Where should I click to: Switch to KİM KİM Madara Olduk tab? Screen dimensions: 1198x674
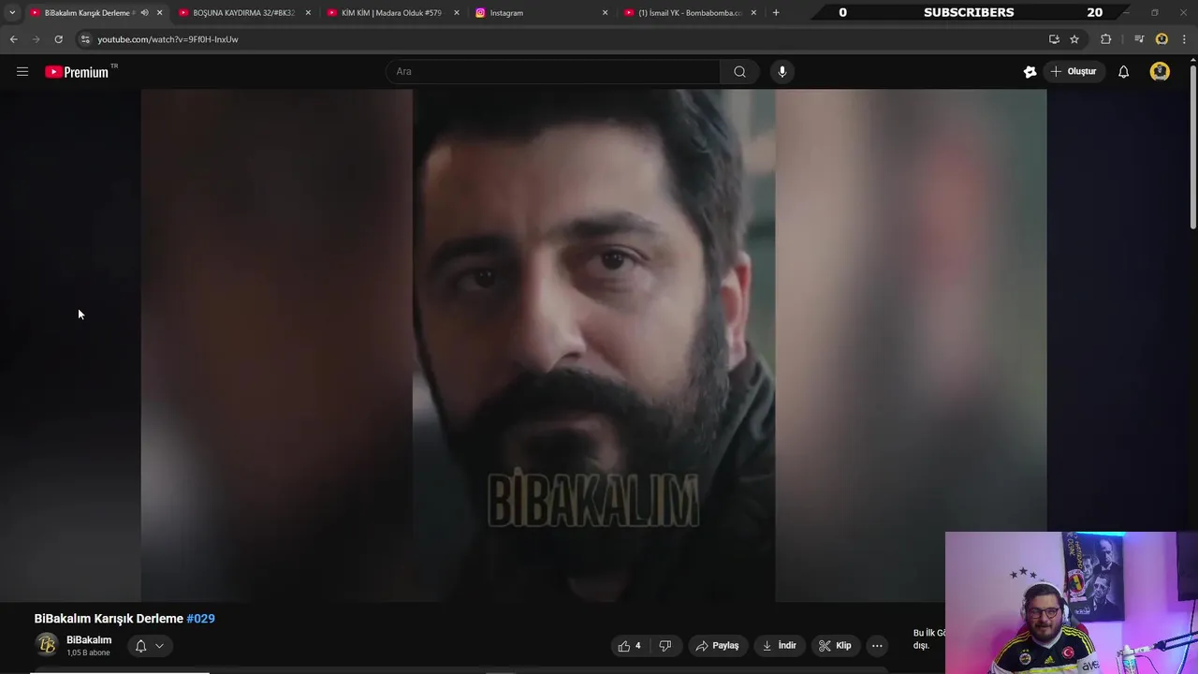click(391, 13)
